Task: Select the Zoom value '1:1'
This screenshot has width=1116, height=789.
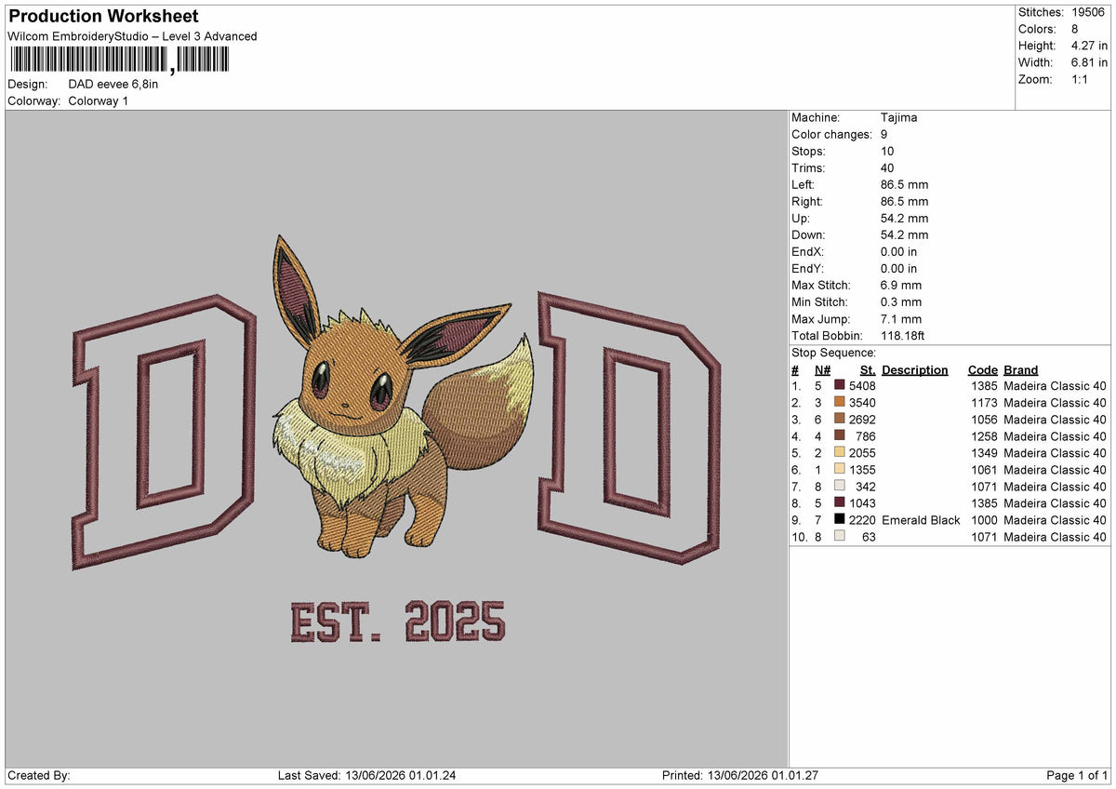Action: (x=1081, y=79)
